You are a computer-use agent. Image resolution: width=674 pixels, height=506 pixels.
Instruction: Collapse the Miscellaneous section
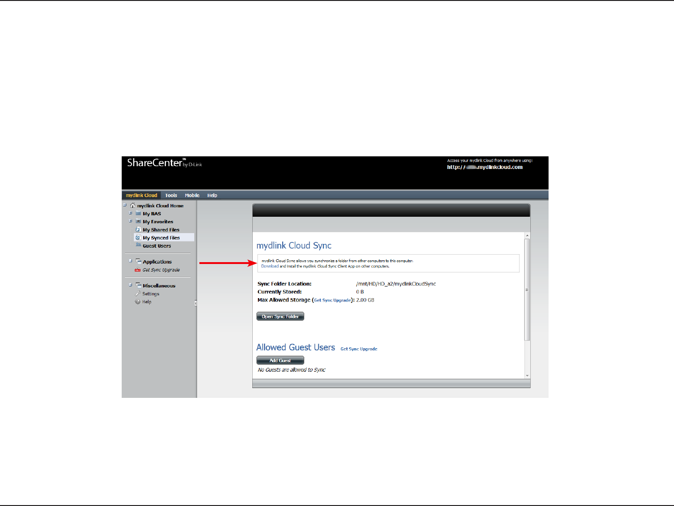coord(131,285)
